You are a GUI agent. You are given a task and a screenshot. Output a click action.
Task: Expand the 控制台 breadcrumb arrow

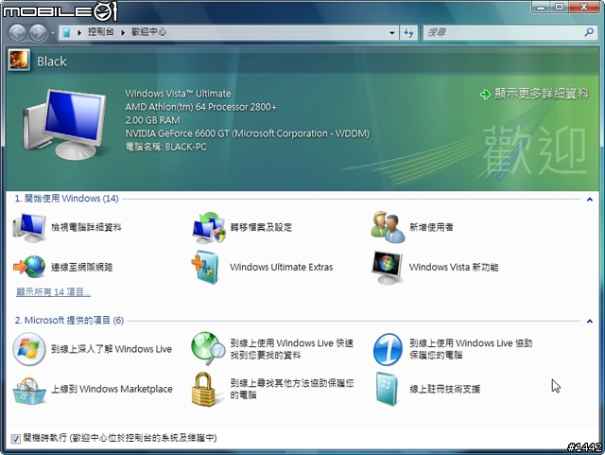pos(79,33)
